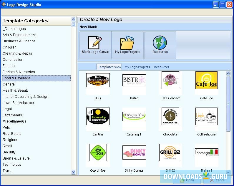The width and height of the screenshot is (234, 186).
Task: Select Lawn & Landscape category
Action: (x=36, y=103)
